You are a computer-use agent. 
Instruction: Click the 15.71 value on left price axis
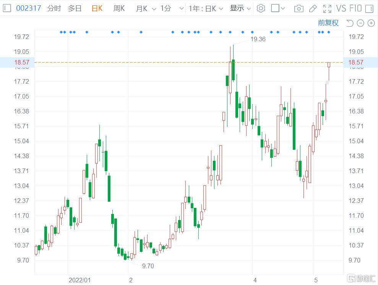[x=21, y=126]
